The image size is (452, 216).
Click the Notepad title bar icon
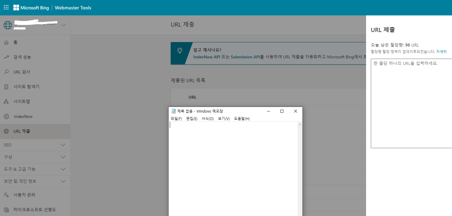(174, 111)
